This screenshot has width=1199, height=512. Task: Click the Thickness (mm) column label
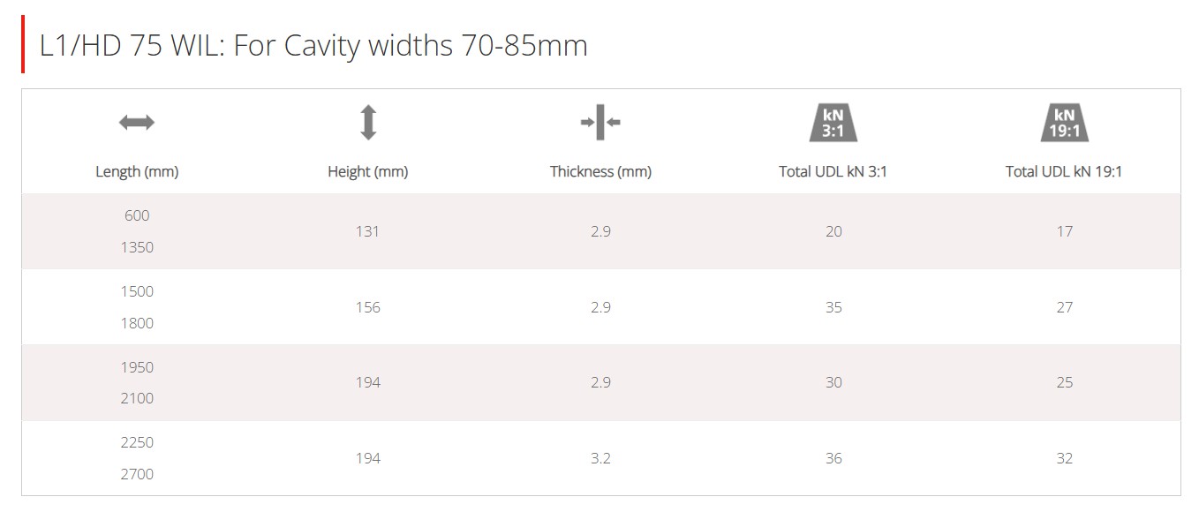600,172
